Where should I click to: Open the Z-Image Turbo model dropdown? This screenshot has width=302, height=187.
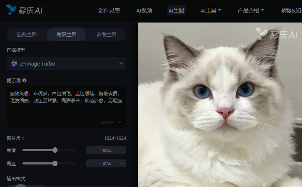coord(67,63)
